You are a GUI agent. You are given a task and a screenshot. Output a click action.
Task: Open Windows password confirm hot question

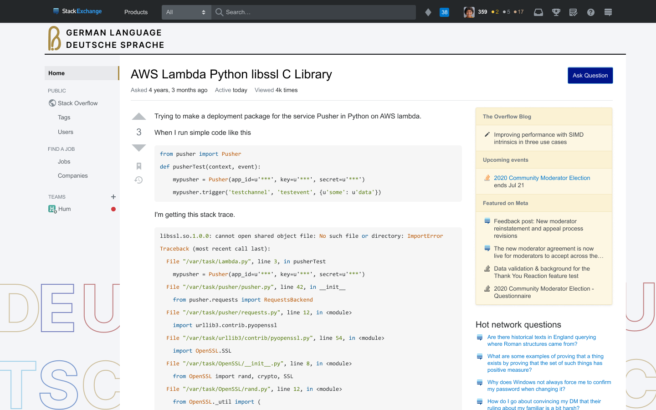click(549, 386)
